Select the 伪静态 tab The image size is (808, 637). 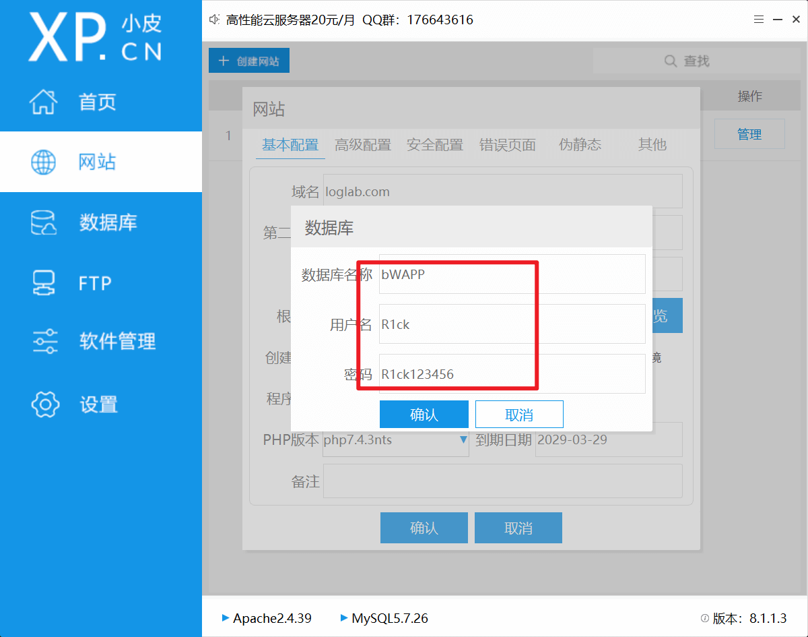click(580, 144)
